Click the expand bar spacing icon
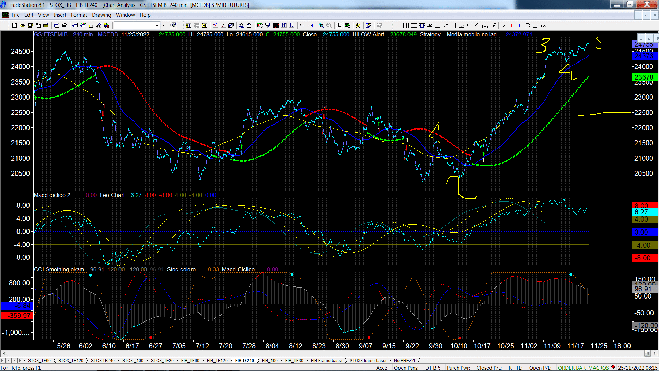The image size is (659, 371). pos(310,25)
